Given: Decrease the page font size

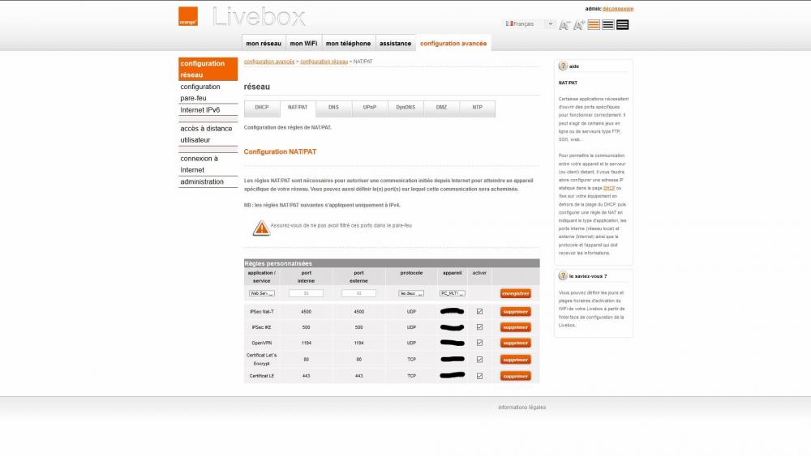Looking at the screenshot, I should pos(564,25).
